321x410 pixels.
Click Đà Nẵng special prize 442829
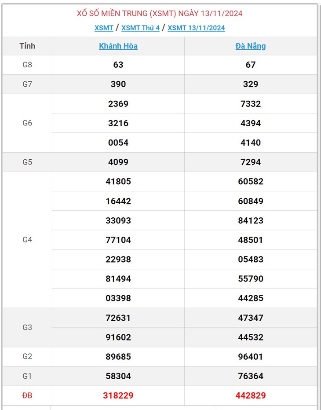pyautogui.click(x=250, y=395)
